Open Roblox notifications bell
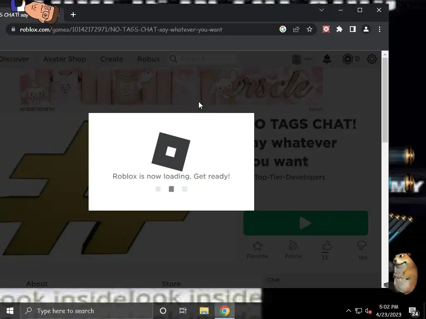This screenshot has width=426, height=319. tap(327, 59)
